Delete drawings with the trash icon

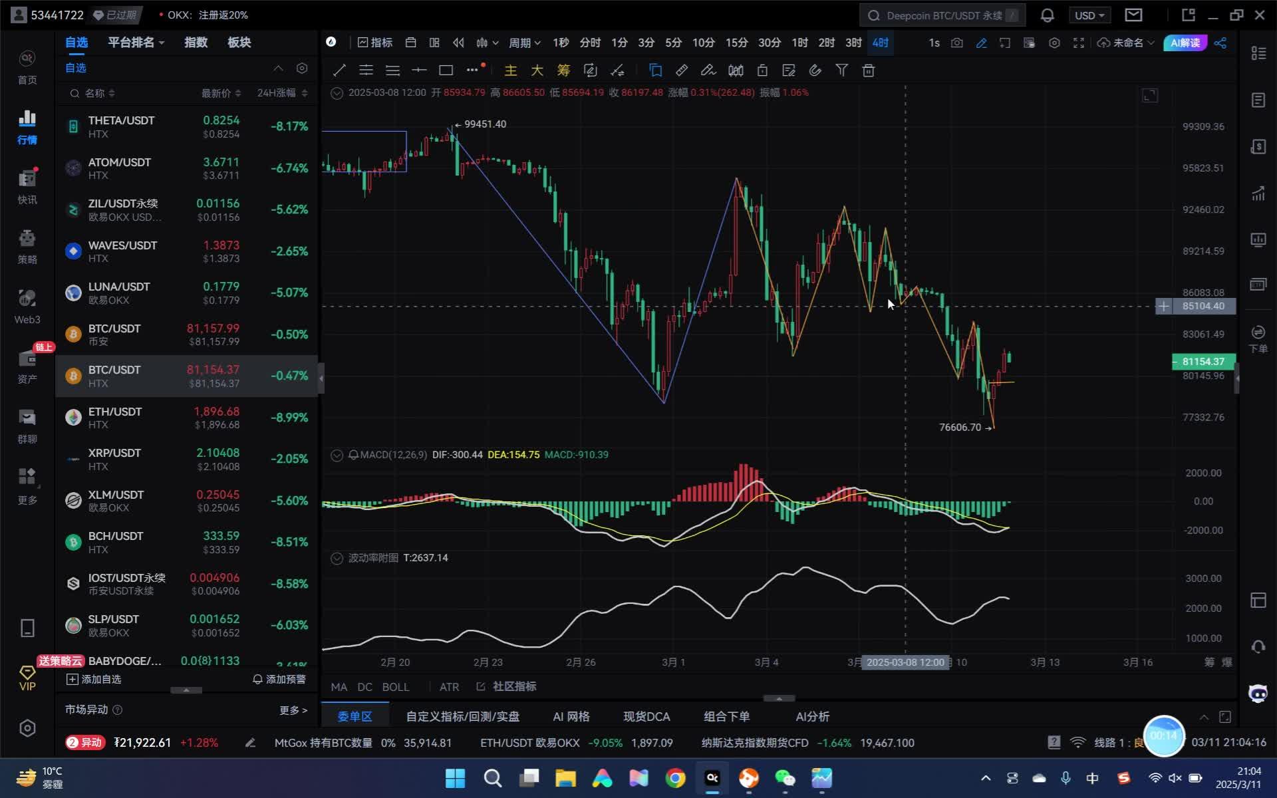[868, 70]
